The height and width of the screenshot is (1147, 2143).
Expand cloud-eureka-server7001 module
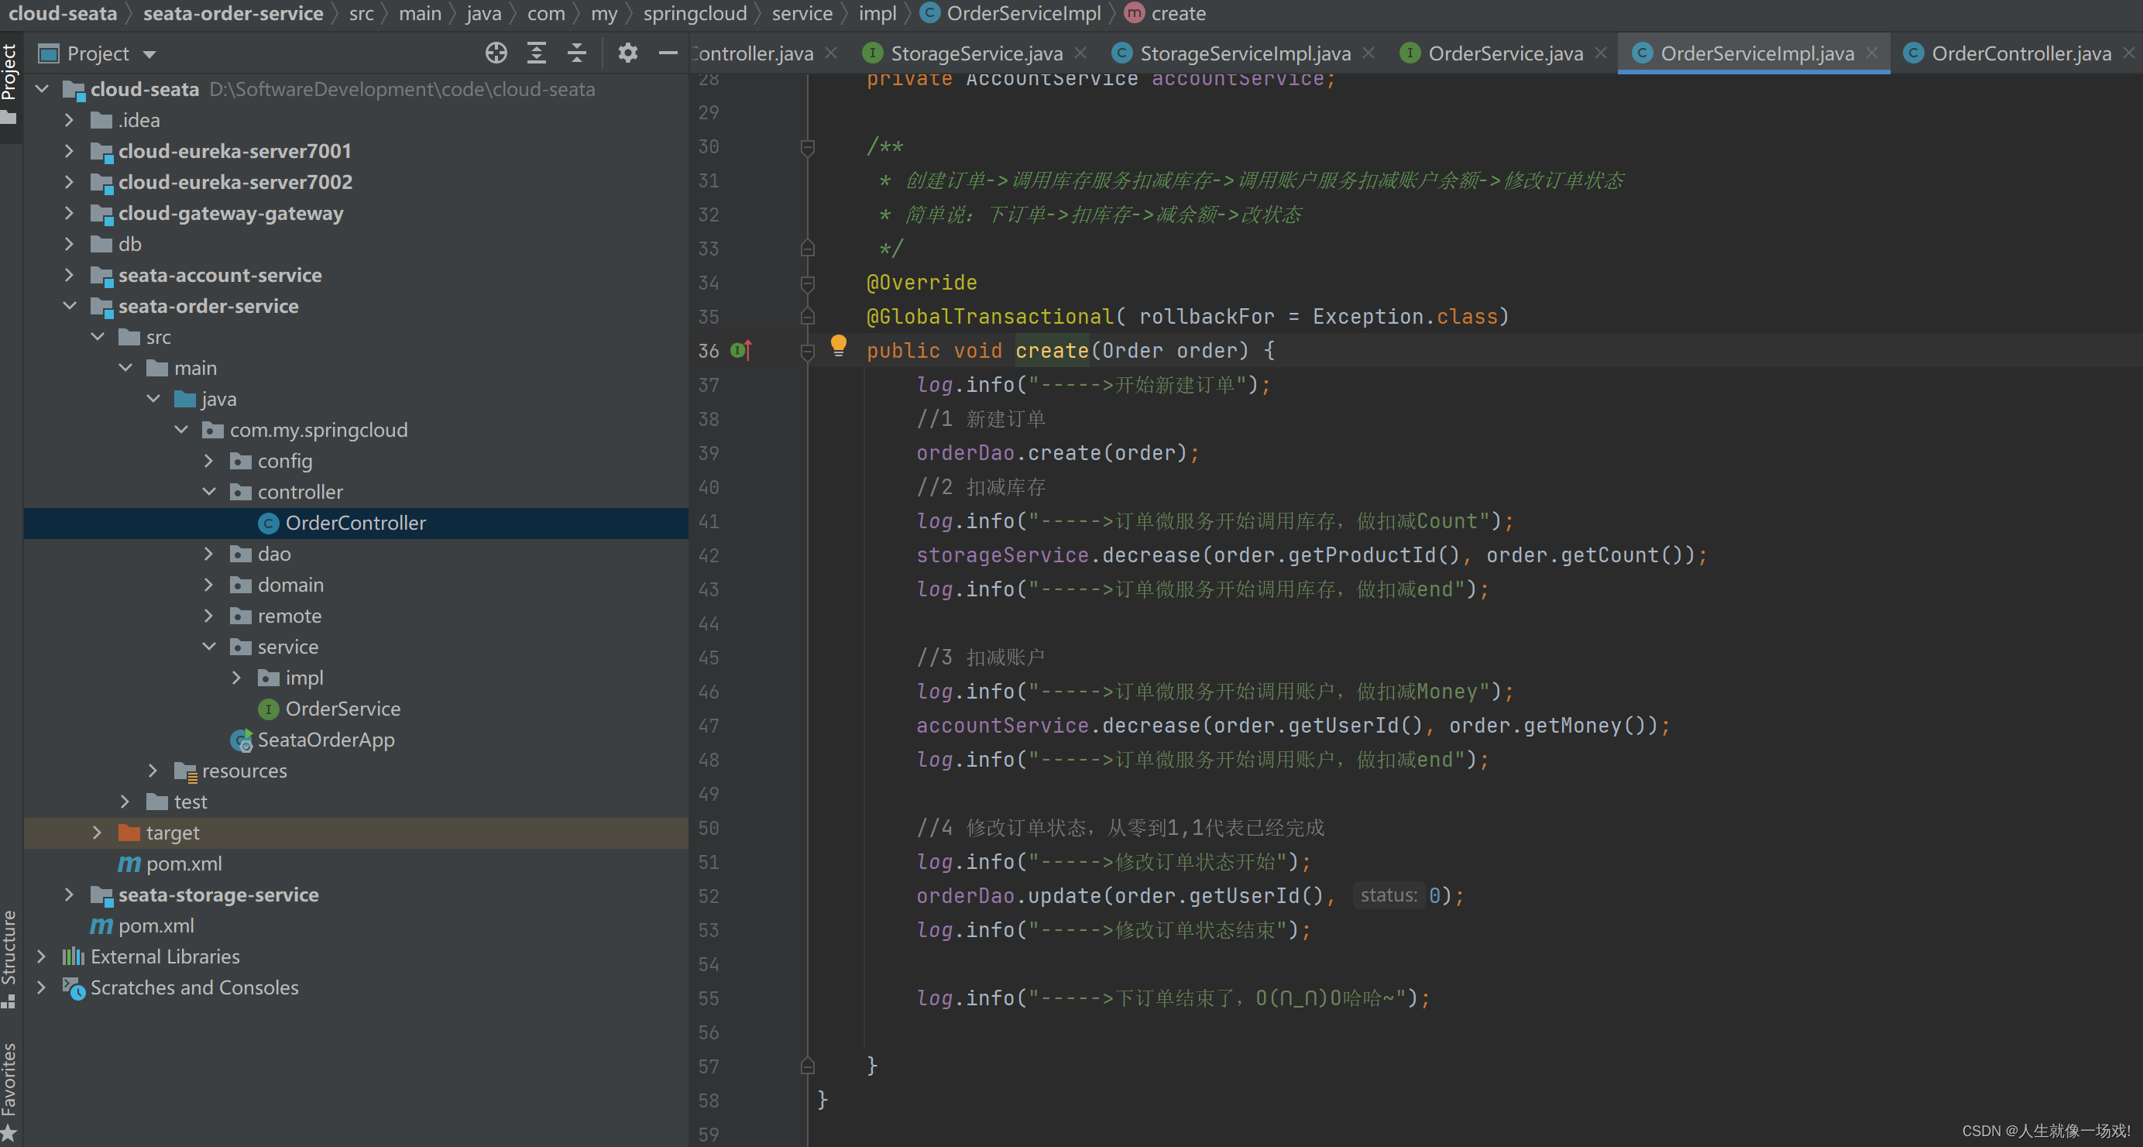click(x=70, y=150)
